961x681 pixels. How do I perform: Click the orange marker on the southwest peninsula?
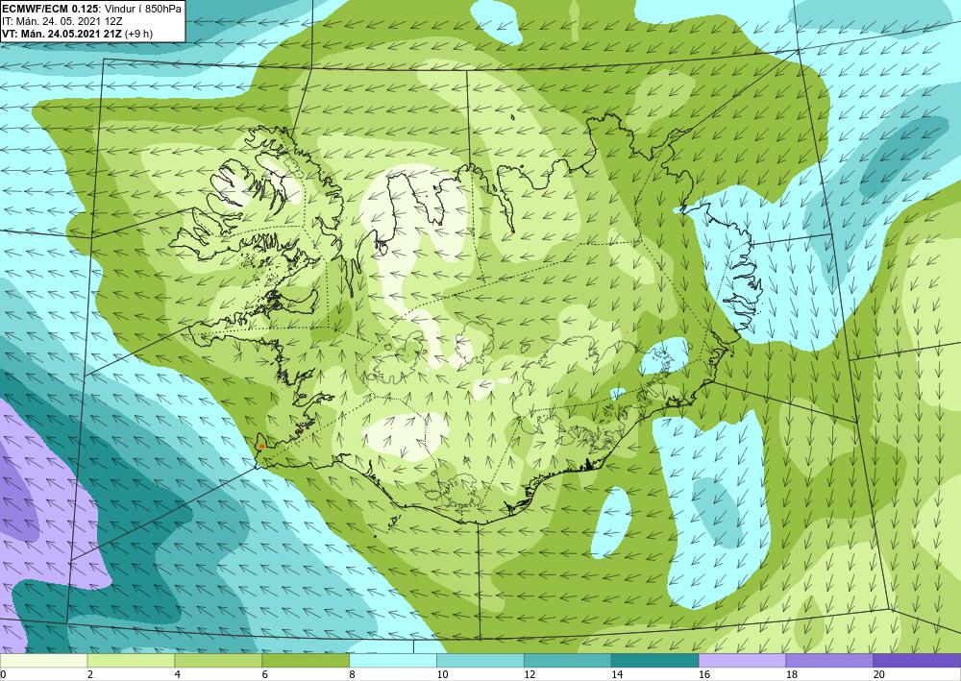click(261, 446)
